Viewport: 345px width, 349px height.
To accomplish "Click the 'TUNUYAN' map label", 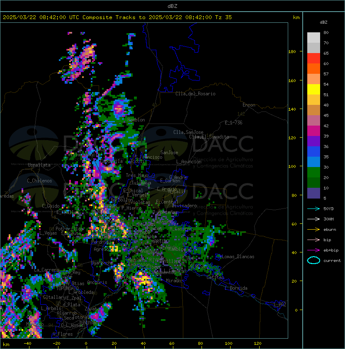I will [x=88, y=323].
